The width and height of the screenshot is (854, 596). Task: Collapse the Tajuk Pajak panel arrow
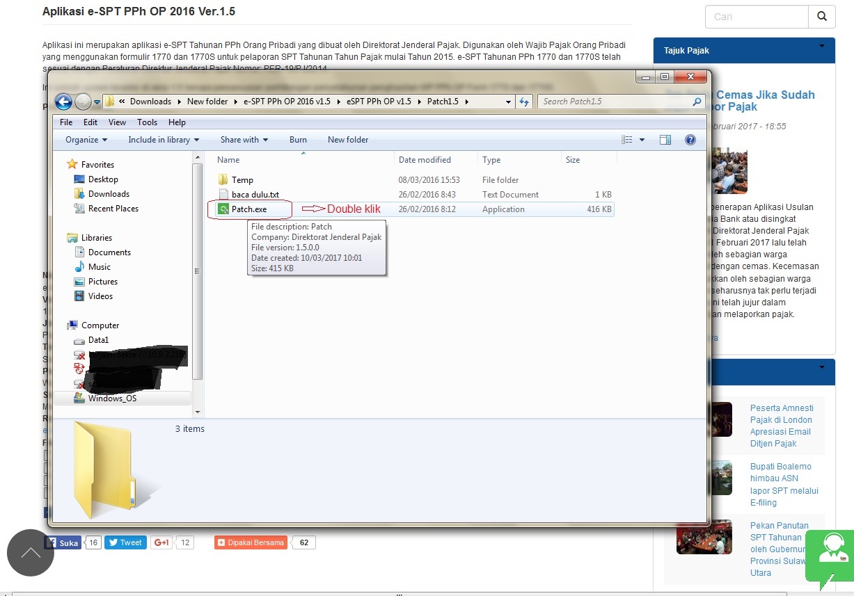coord(822,47)
